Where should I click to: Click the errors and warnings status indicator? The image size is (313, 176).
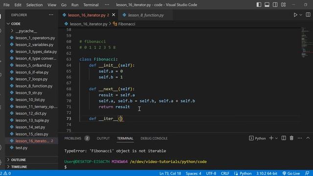pyautogui.click(x=5, y=174)
